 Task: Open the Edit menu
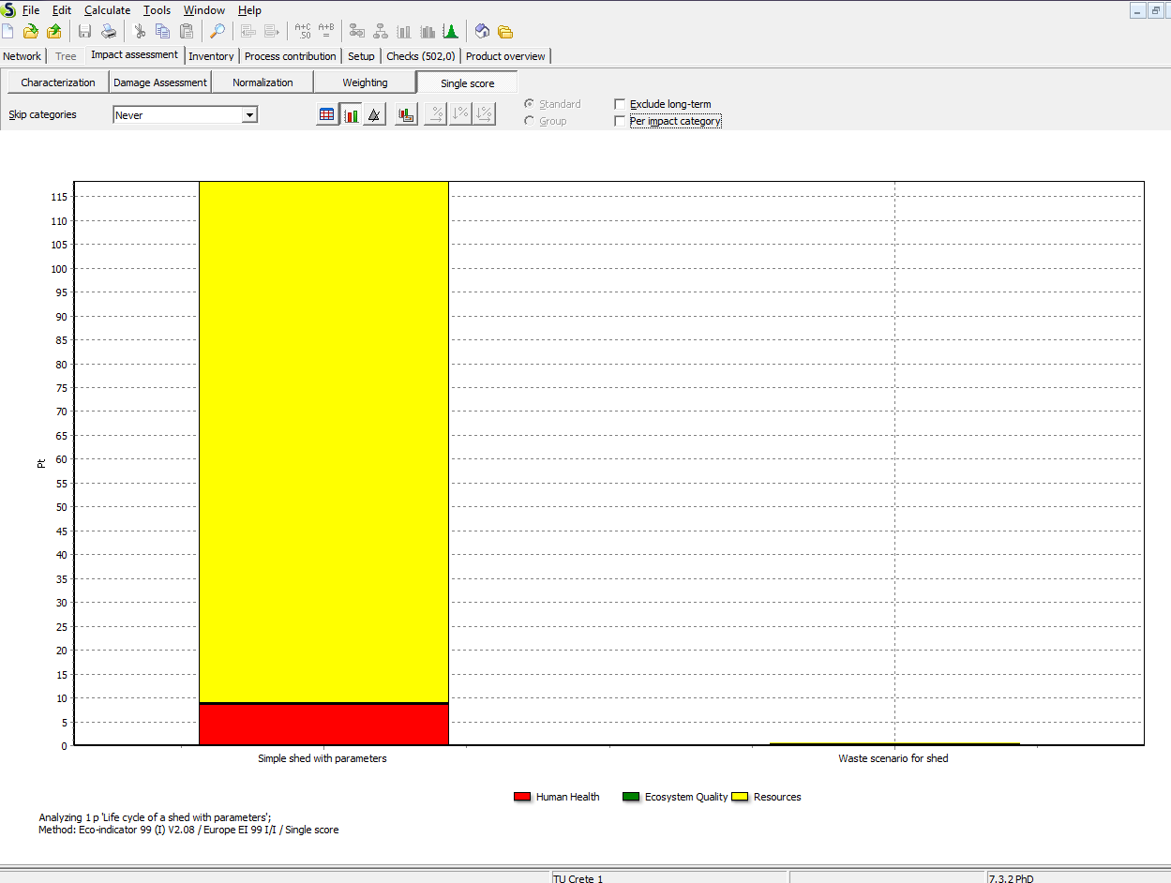coord(62,10)
